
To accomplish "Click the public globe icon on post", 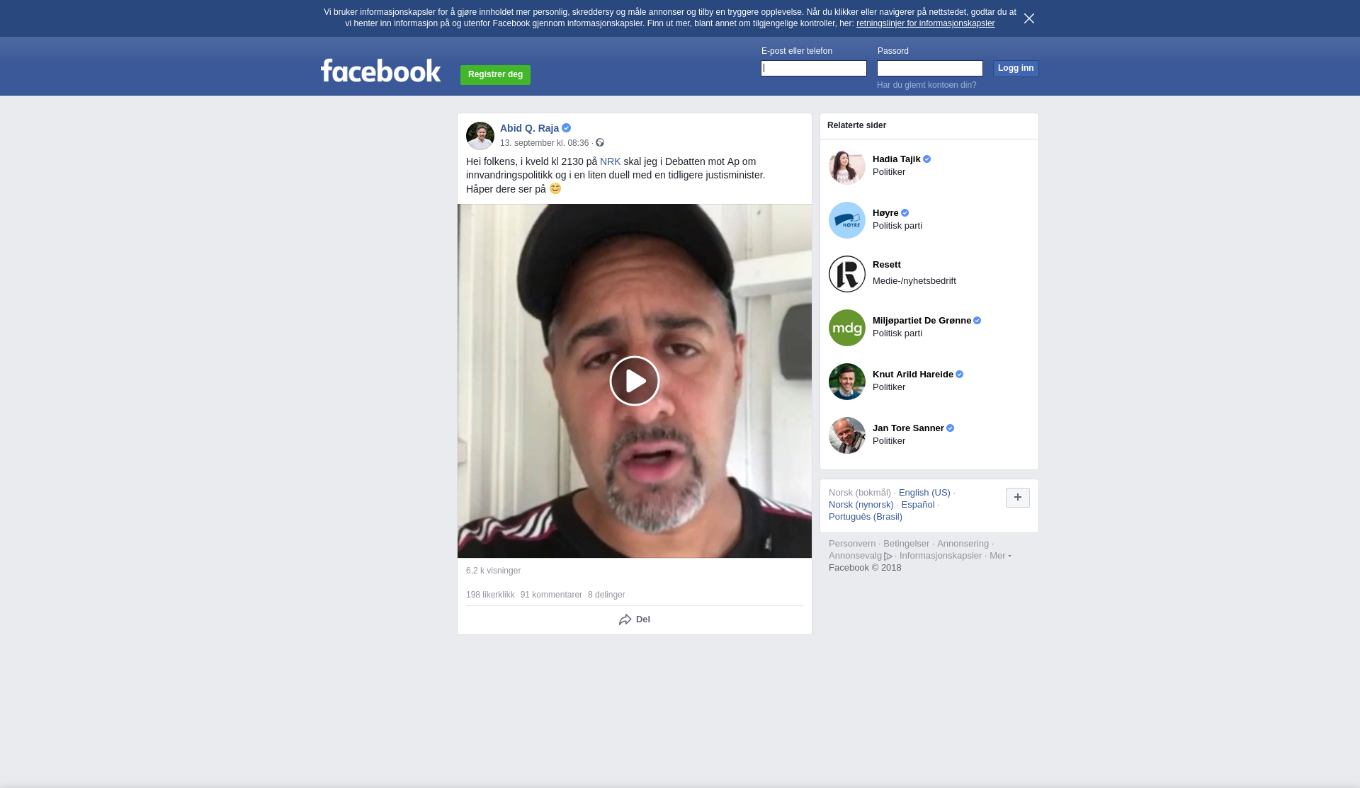I will coord(600,143).
